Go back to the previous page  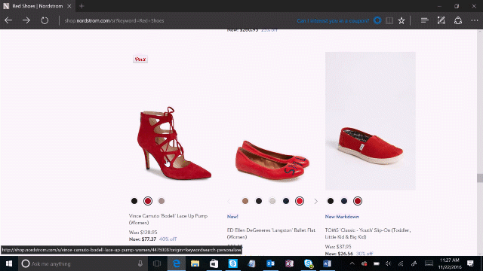[8, 20]
